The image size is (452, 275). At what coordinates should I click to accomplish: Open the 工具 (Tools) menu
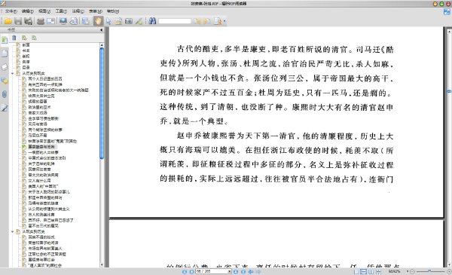tap(61, 11)
